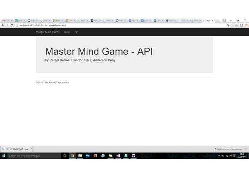The height and width of the screenshot is (177, 249).
Task: Close the downloads bar
Action: [x=246, y=149]
